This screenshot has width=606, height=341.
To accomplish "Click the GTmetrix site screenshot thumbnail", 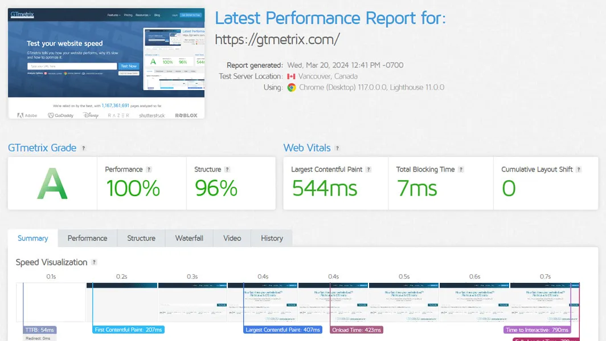I will pos(106,63).
